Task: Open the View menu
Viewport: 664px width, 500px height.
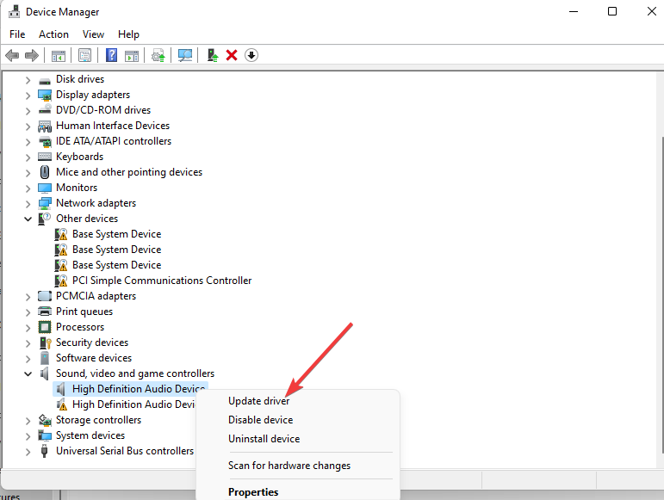Action: click(93, 34)
